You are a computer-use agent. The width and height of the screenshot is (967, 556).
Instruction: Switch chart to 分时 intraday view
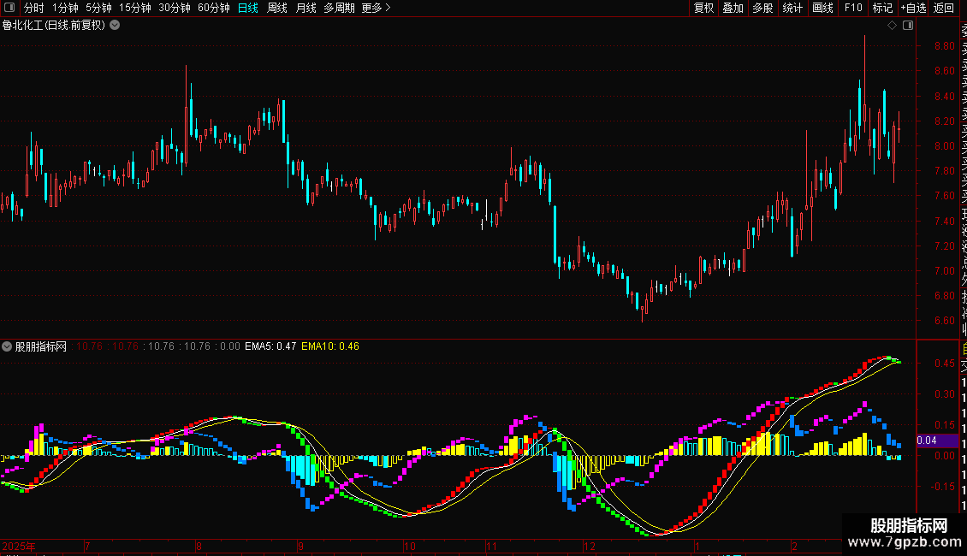33,9
